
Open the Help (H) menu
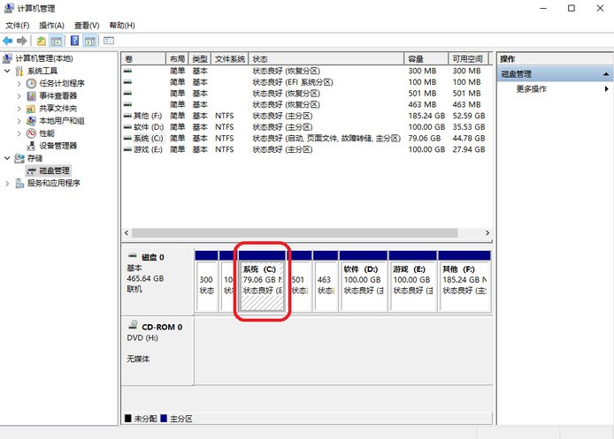tap(122, 26)
